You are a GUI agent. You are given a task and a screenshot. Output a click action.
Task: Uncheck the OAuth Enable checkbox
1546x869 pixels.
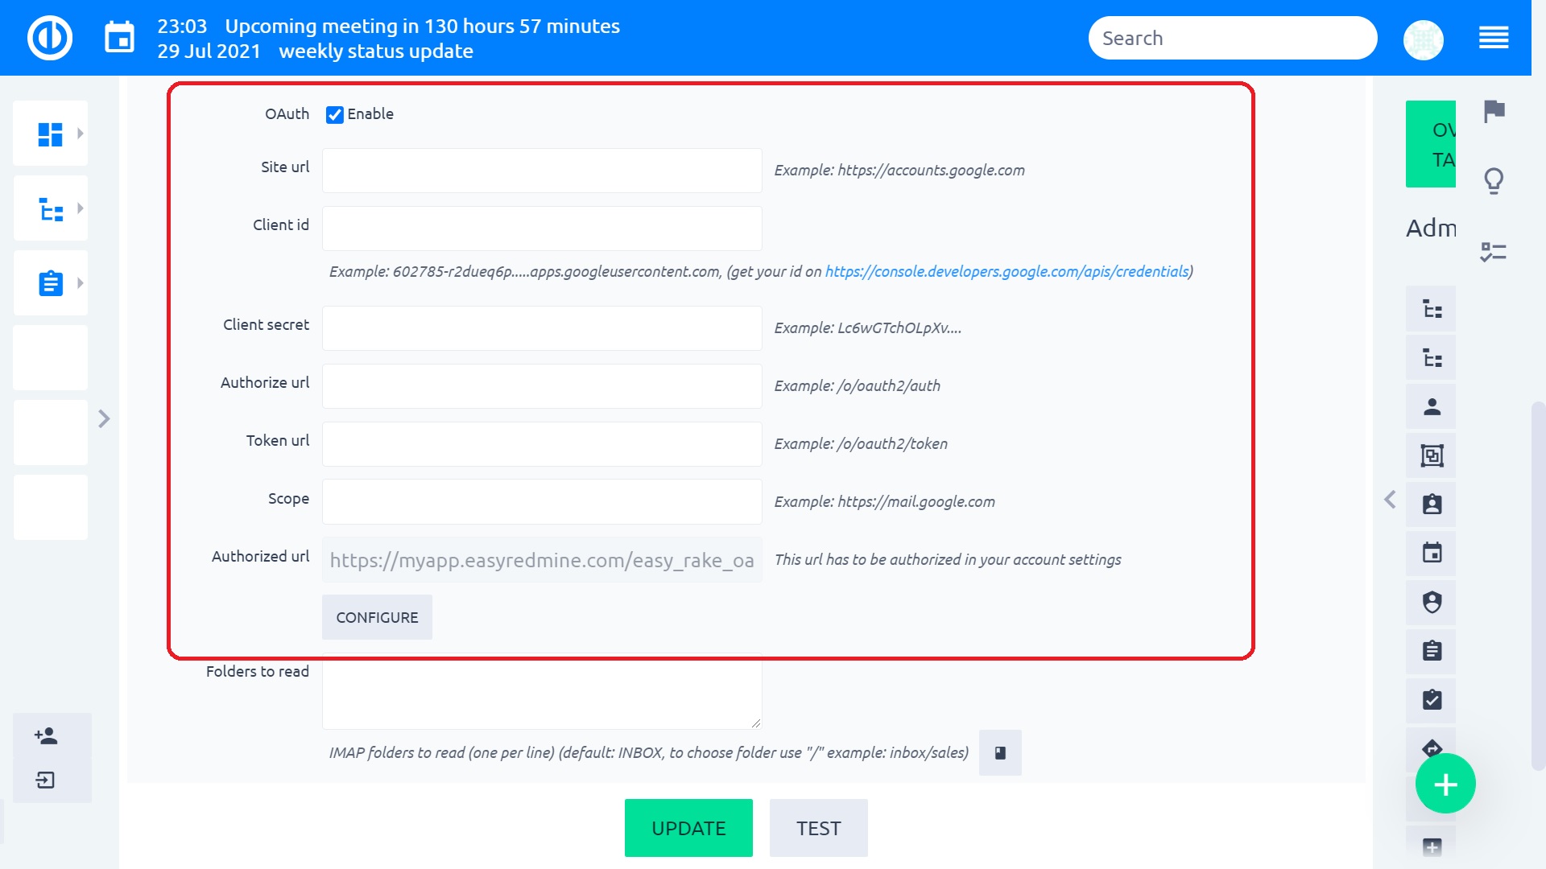335,114
